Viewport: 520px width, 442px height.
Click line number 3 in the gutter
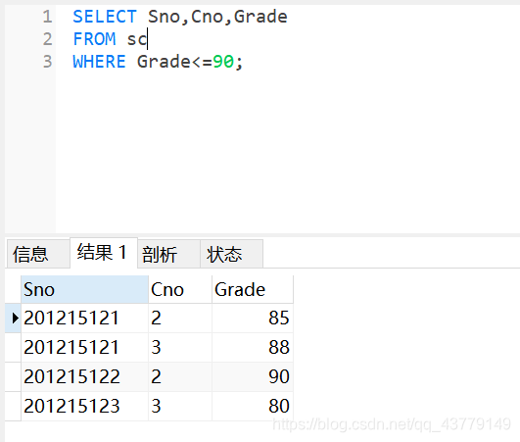click(47, 62)
